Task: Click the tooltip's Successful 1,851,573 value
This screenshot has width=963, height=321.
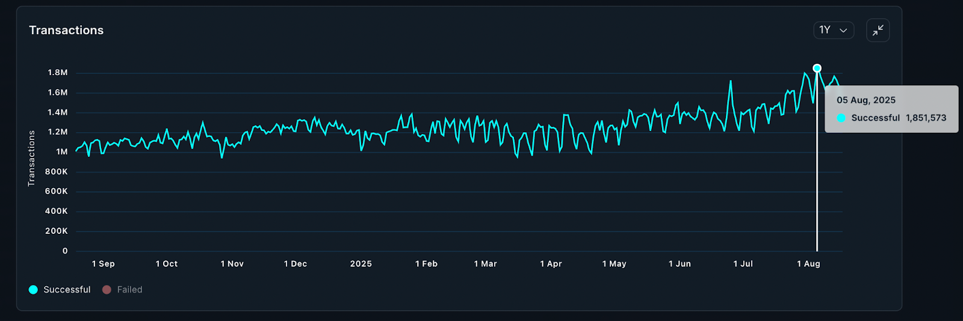Action: pyautogui.click(x=926, y=118)
